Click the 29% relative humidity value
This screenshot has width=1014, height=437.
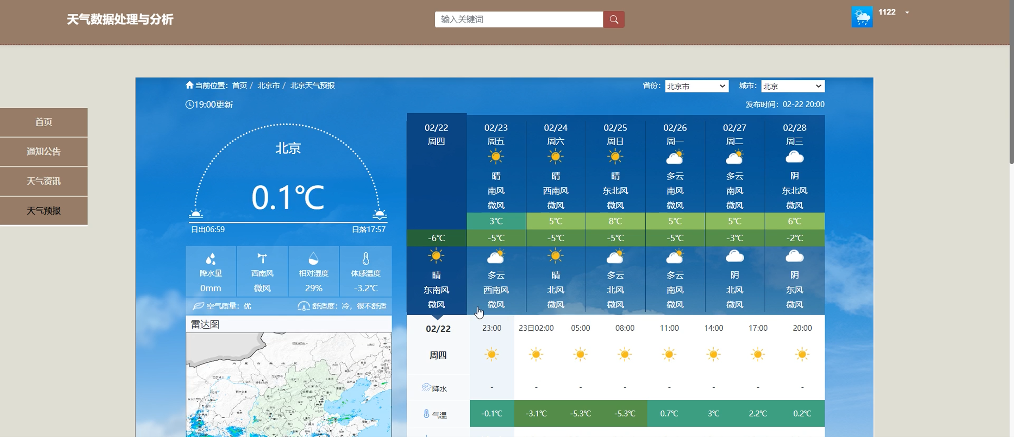313,288
